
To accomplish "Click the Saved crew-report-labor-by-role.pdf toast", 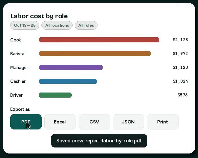I will (x=99, y=141).
